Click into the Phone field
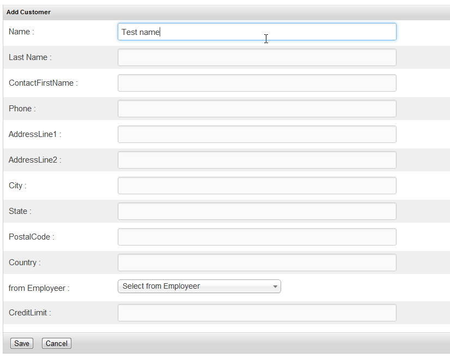Screen dimensions: 450x358 pos(257,109)
